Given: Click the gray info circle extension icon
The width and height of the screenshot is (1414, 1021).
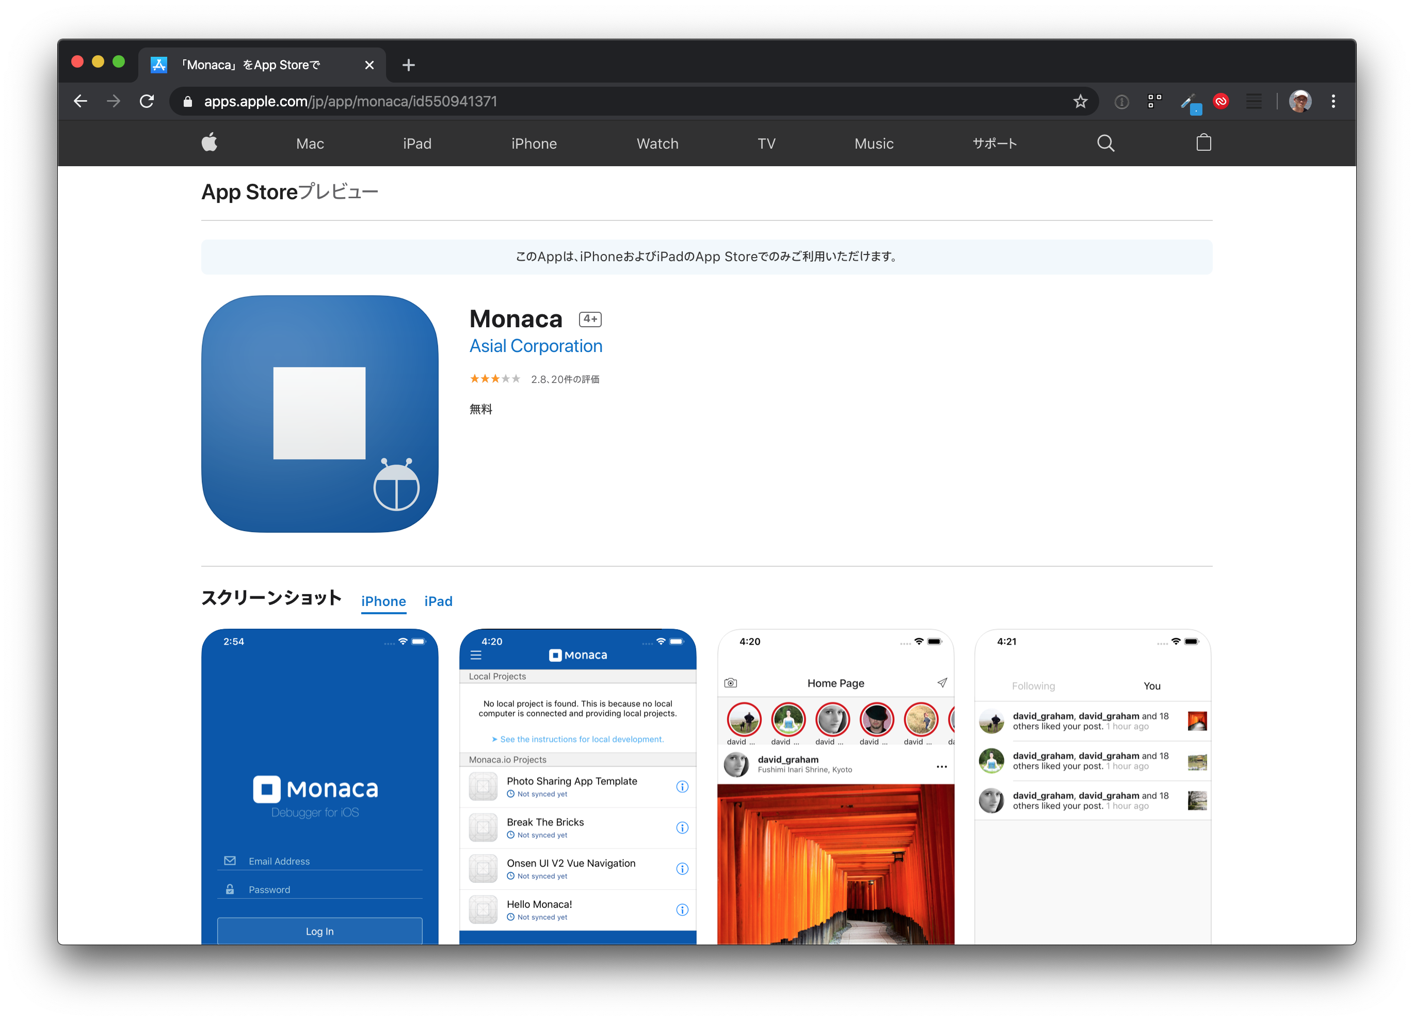Looking at the screenshot, I should pyautogui.click(x=1121, y=102).
